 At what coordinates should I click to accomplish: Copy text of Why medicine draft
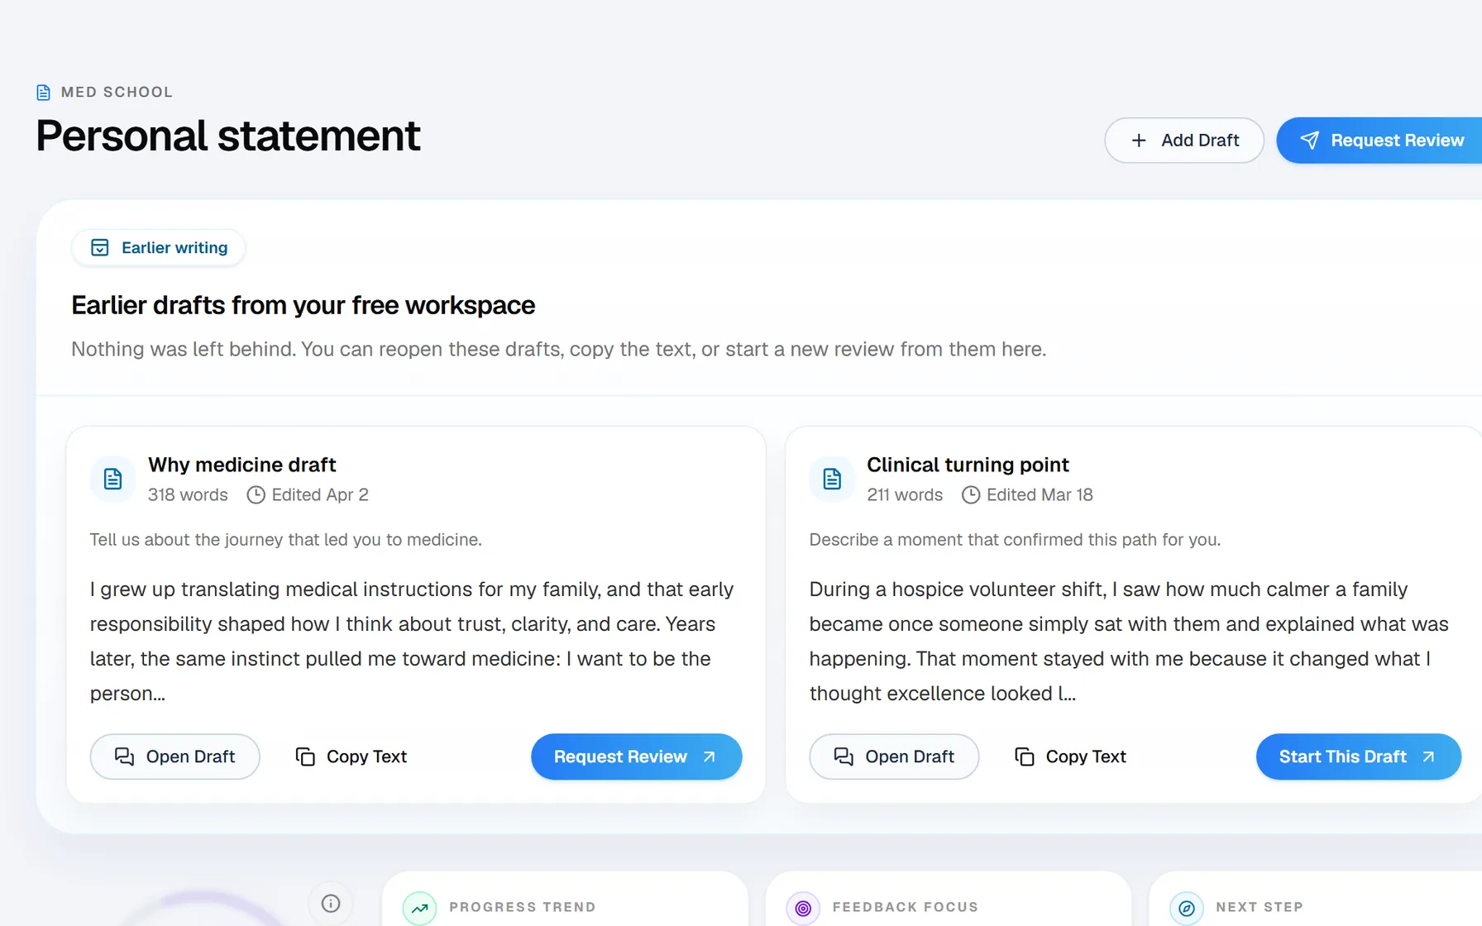[351, 757]
